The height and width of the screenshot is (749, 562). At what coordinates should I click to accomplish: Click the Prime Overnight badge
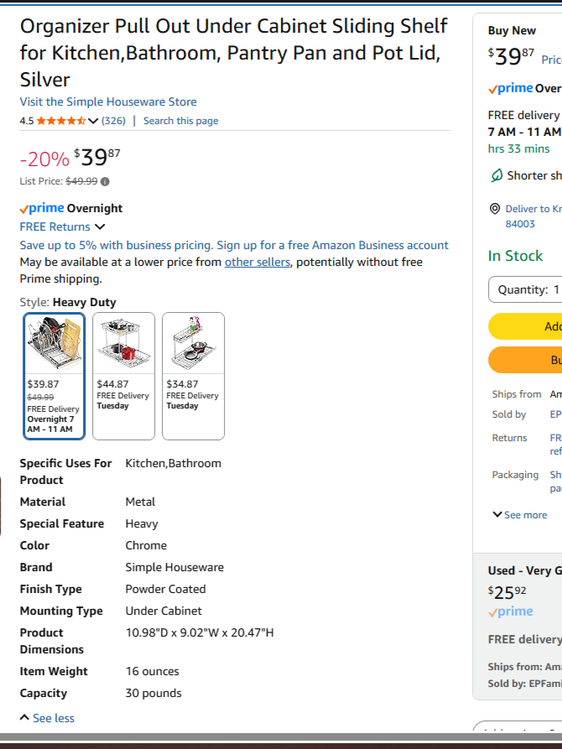coord(71,208)
